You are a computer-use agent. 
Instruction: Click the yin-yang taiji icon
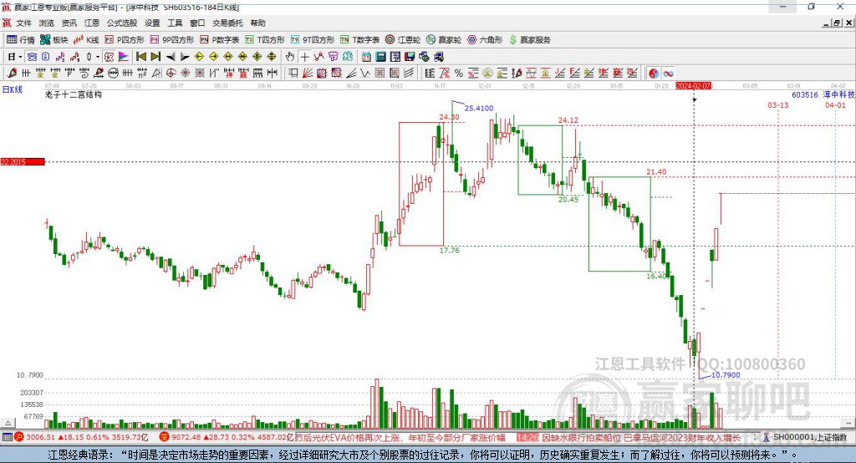point(654,74)
